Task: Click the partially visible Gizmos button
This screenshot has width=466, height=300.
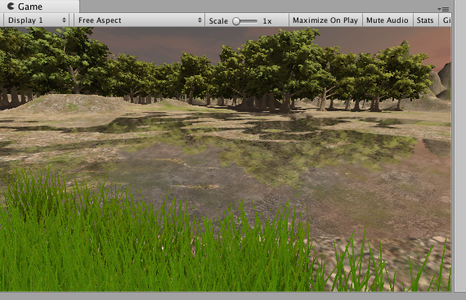Action: [x=446, y=20]
